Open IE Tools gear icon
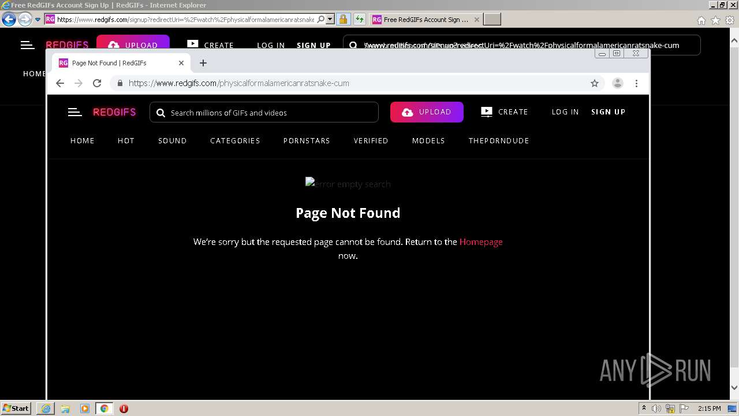Viewport: 739px width, 416px height. click(729, 20)
